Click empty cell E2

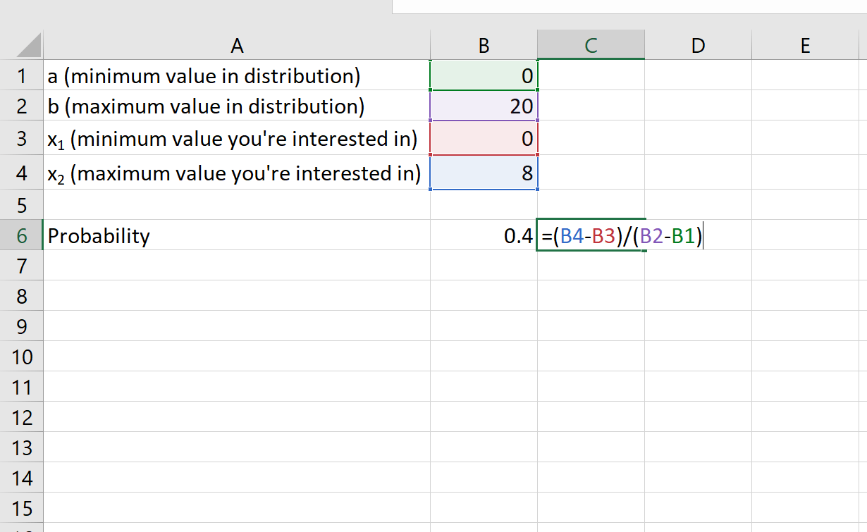(805, 106)
